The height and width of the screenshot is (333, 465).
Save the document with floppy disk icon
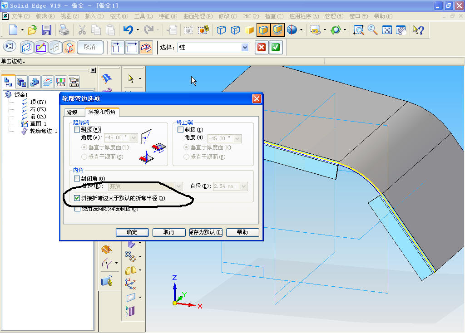point(47,30)
